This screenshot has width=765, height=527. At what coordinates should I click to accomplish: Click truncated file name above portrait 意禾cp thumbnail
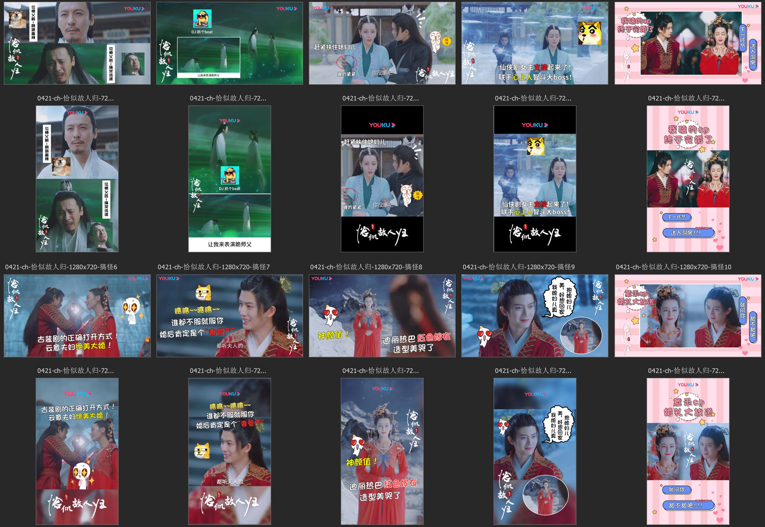click(686, 371)
